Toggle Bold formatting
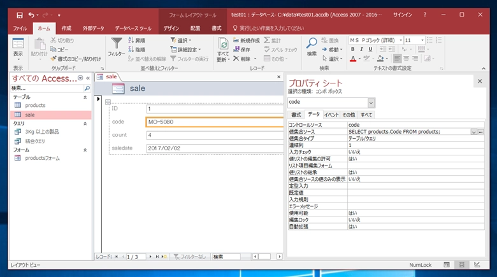 (352, 49)
